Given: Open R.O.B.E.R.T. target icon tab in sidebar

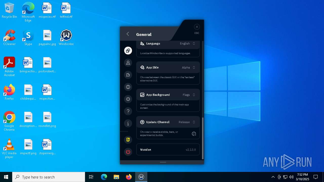Looking at the screenshot, I should pos(128,87).
